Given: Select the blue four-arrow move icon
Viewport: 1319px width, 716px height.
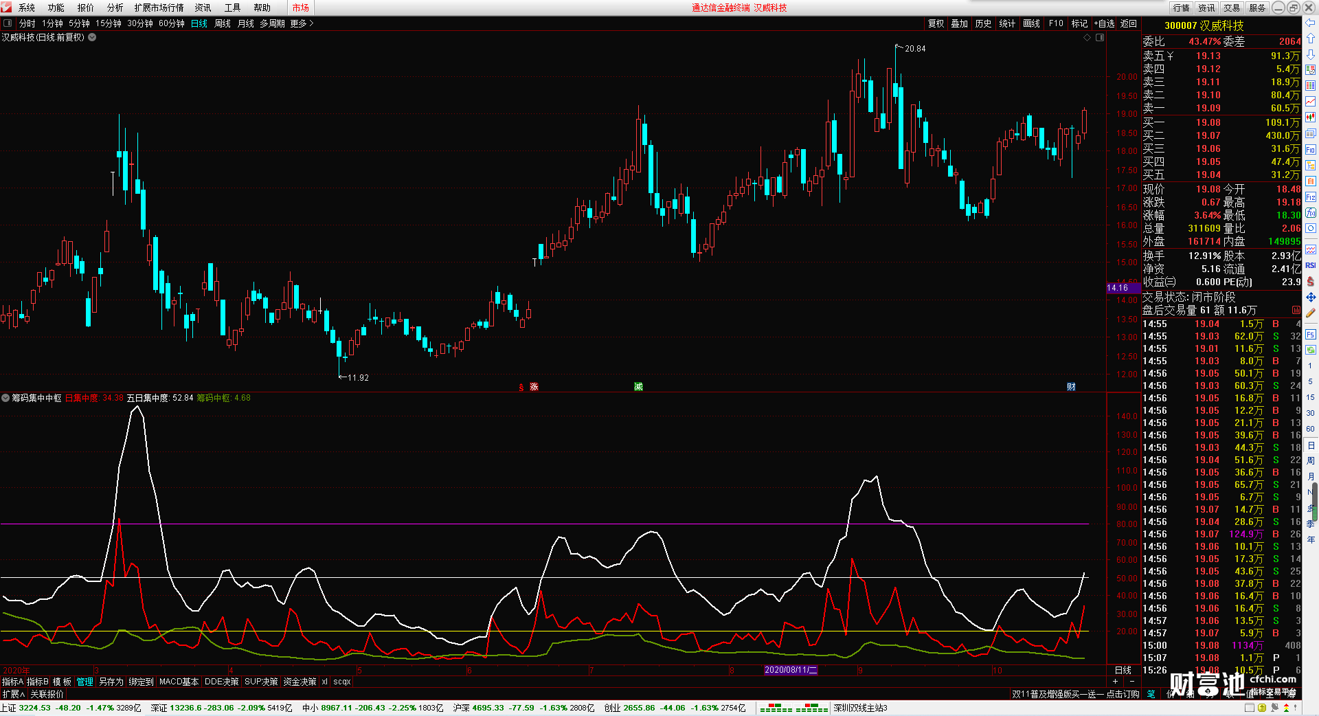Looking at the screenshot, I should tap(1311, 298).
